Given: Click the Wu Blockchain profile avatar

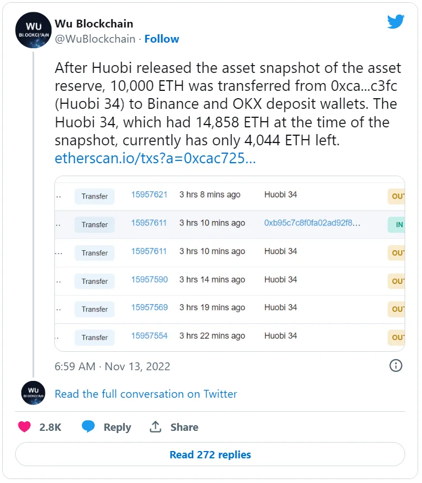Looking at the screenshot, I should tap(34, 30).
